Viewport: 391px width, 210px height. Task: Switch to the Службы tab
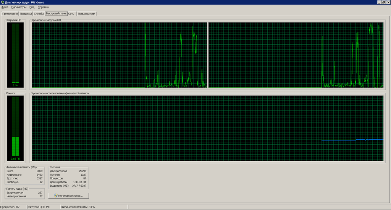pyautogui.click(x=39, y=14)
